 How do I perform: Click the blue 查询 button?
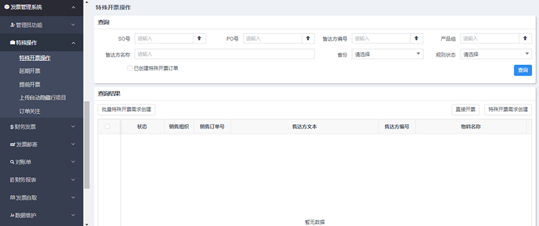(x=523, y=70)
